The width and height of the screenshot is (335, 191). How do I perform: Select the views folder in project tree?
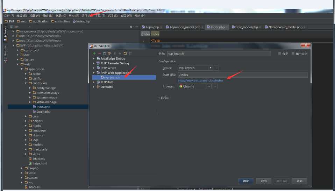34,154
